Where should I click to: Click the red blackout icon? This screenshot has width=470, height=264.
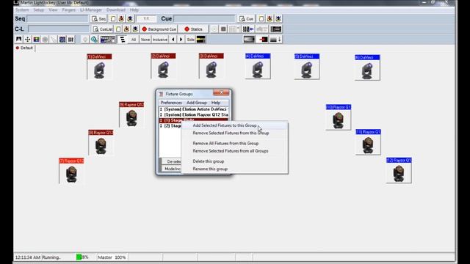point(263,39)
